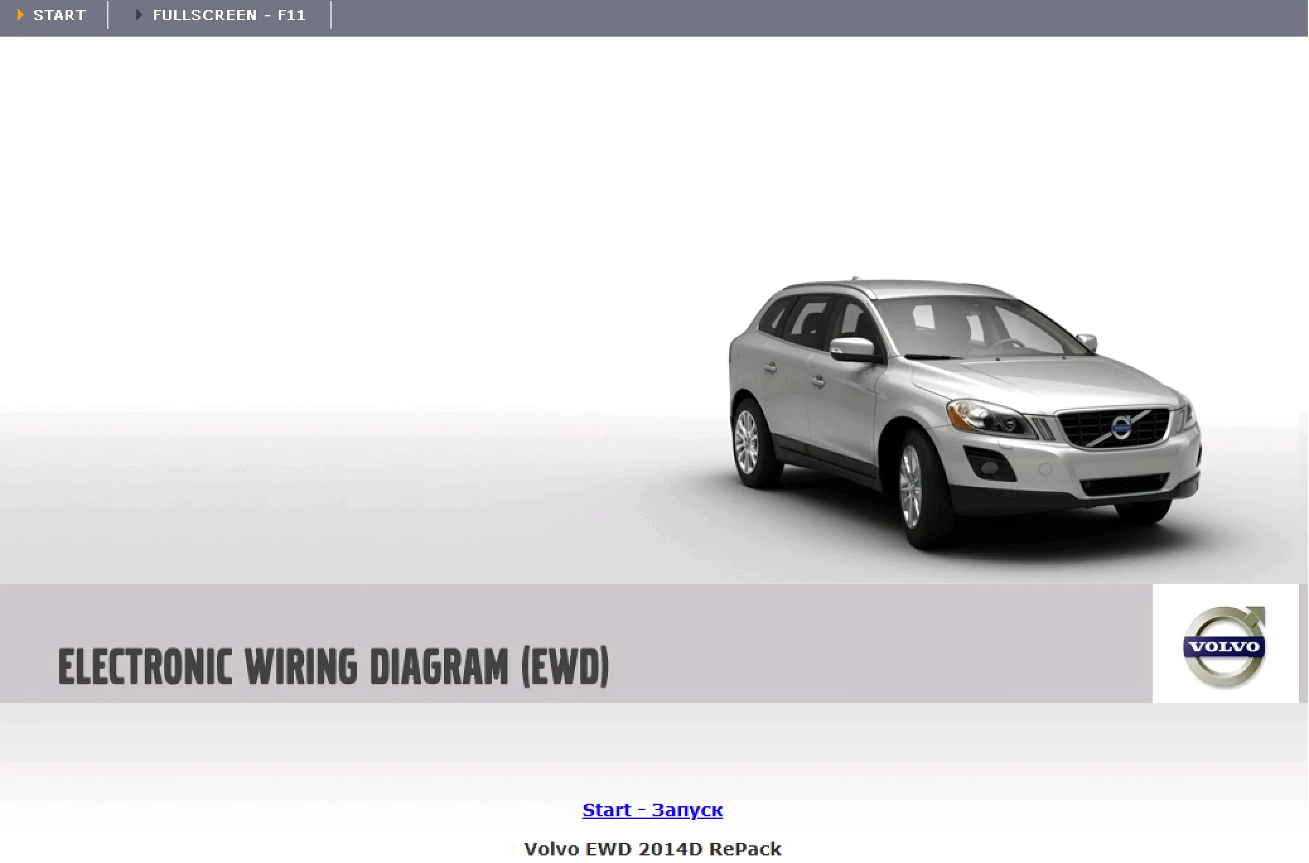Click the Volvo logo in the bottom-right corner

[1226, 645]
